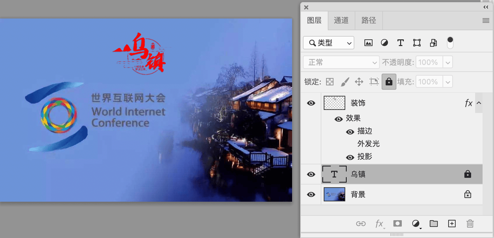This screenshot has height=238, width=494.
Task: Filter for shape layers icon
Action: pyautogui.click(x=417, y=43)
